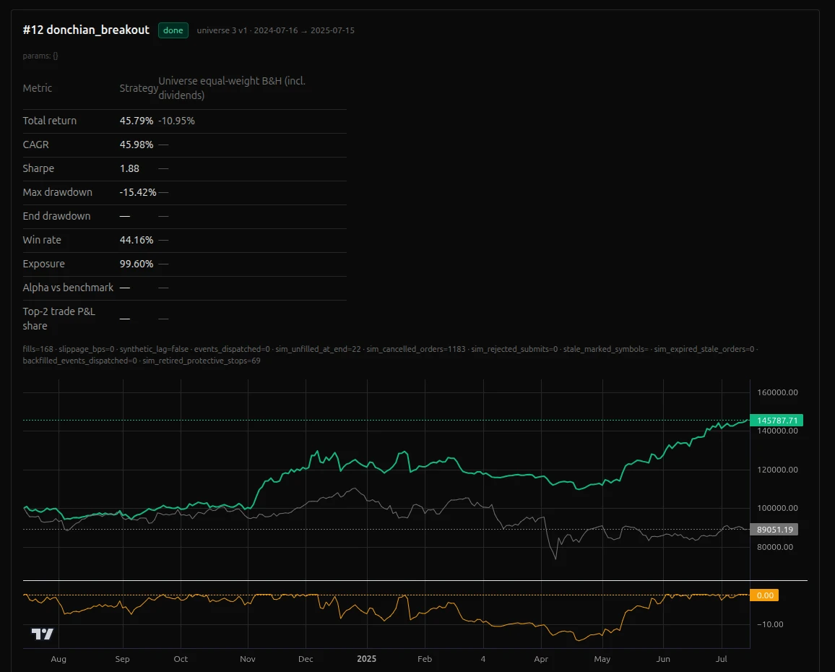Click 'Universe equal-weight B&H' column header

(x=232, y=88)
